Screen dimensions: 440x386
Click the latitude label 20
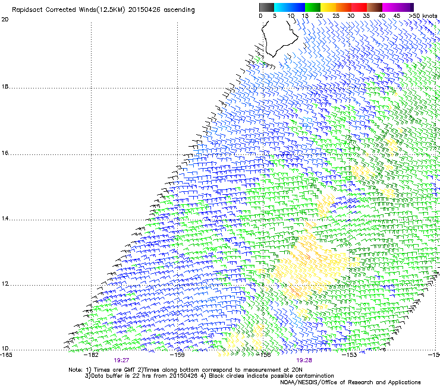point(5,20)
